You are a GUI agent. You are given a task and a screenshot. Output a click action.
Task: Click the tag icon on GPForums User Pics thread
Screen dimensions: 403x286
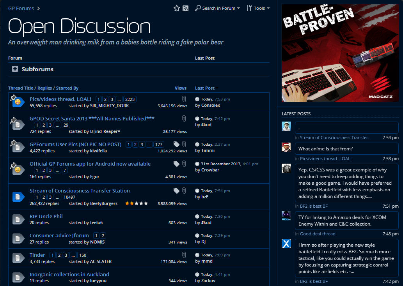(x=176, y=144)
